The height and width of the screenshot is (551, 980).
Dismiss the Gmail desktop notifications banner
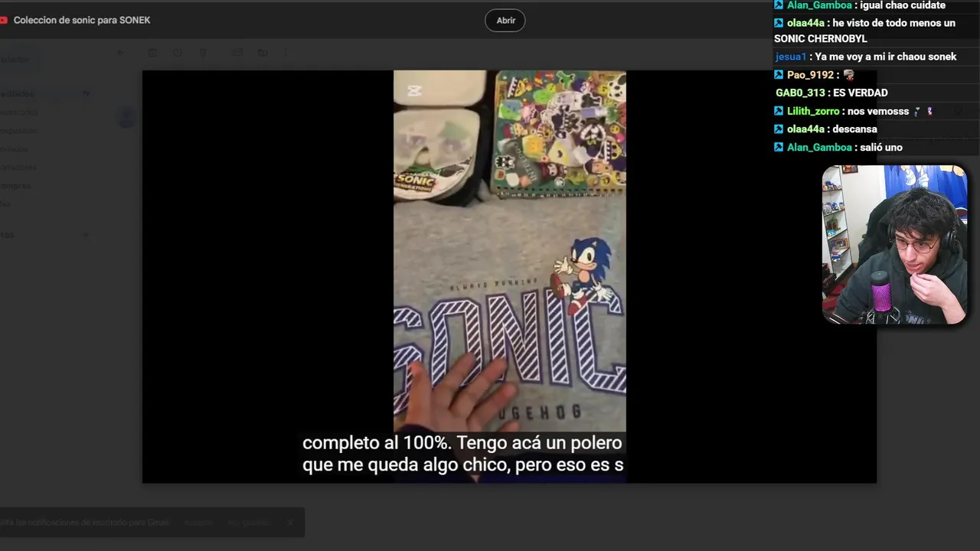(x=290, y=523)
